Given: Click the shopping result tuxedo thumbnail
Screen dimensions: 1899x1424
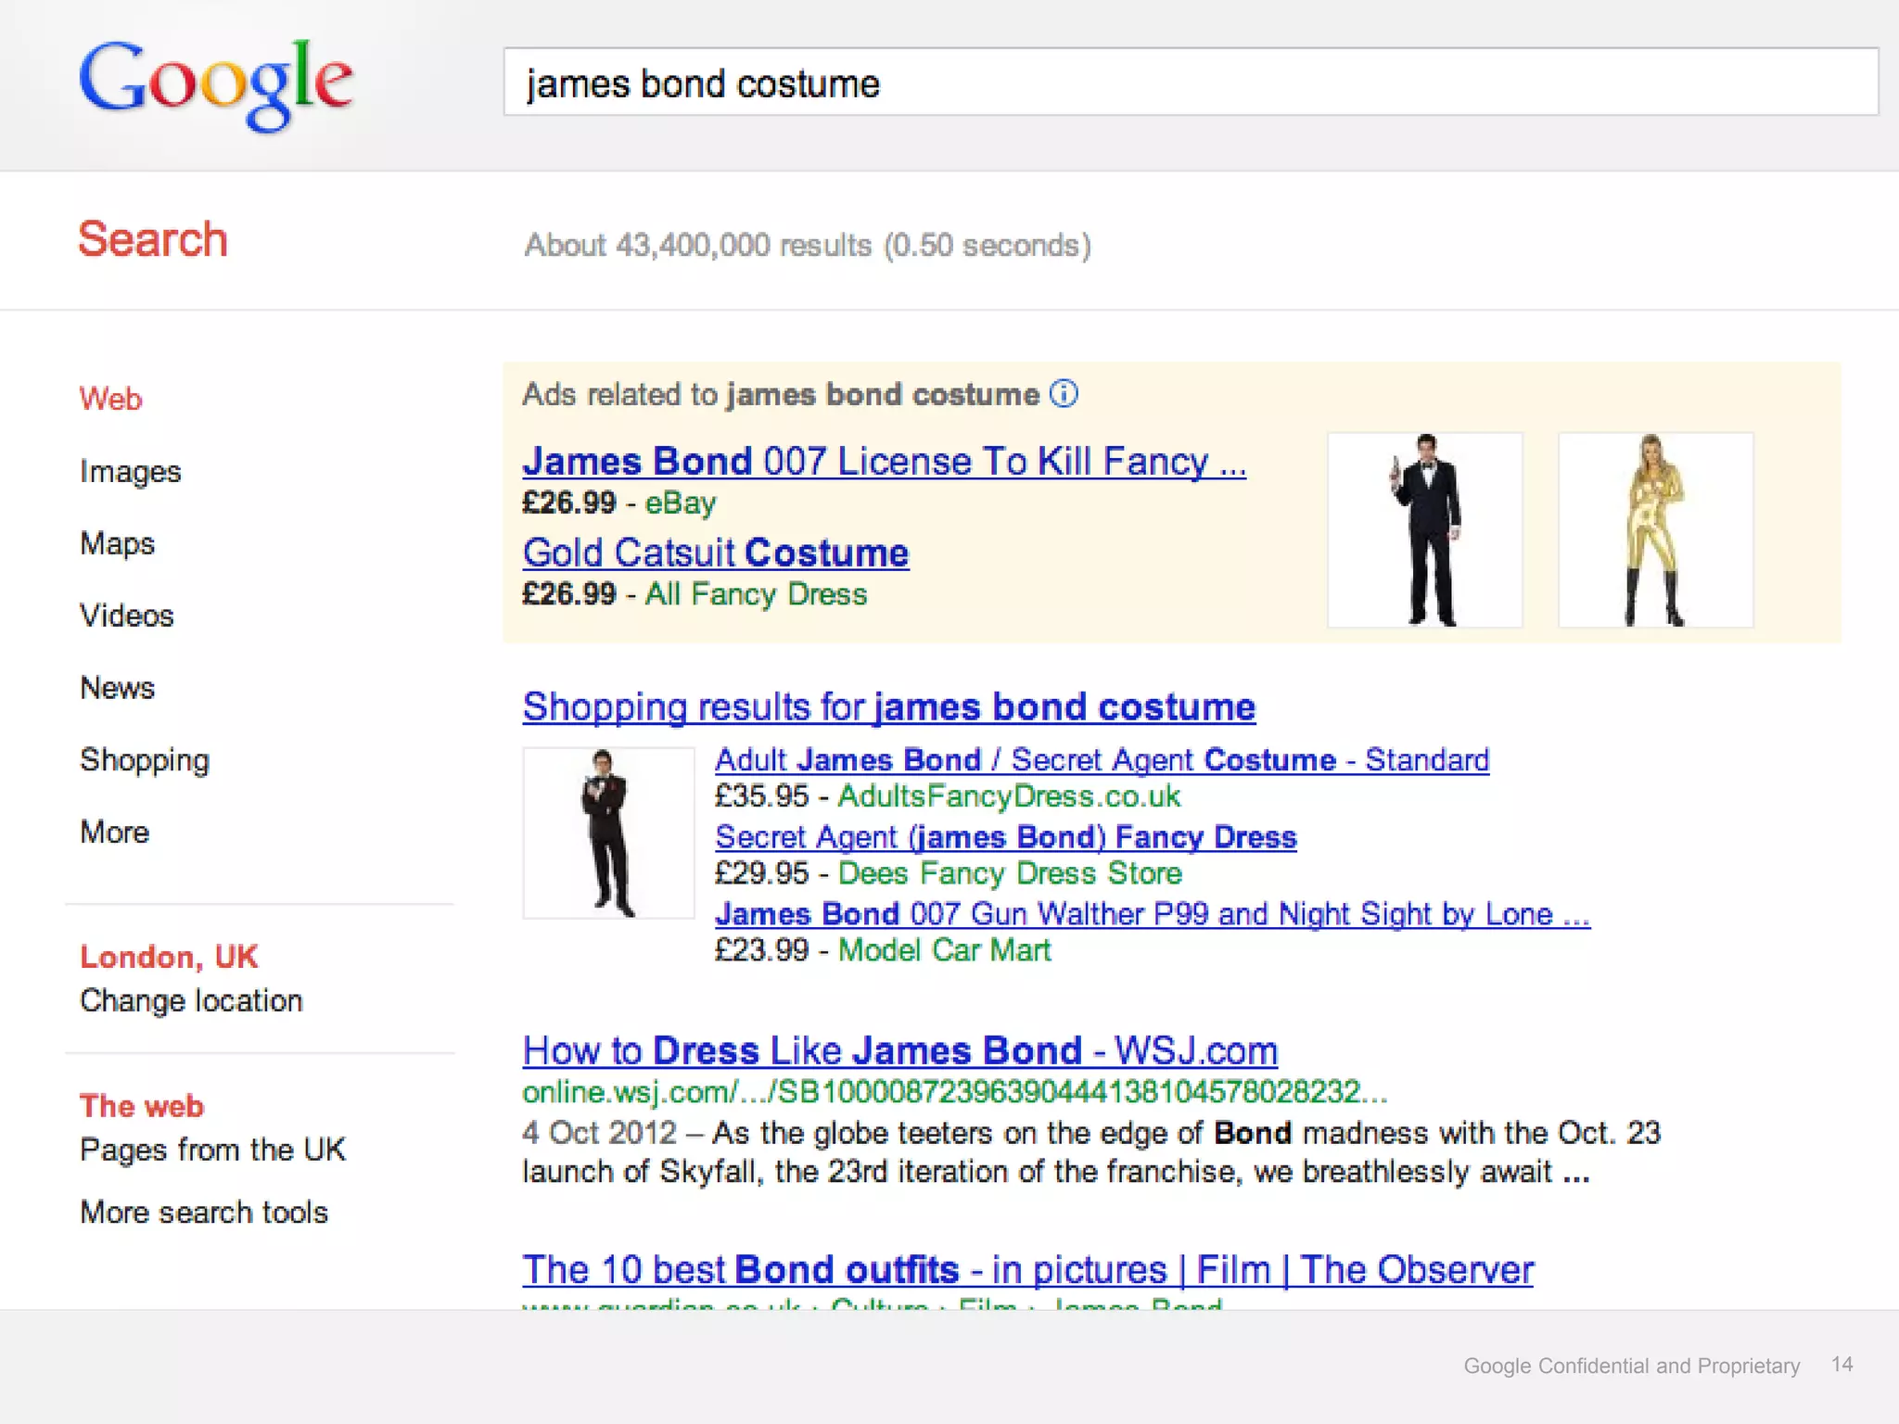Looking at the screenshot, I should tap(609, 833).
